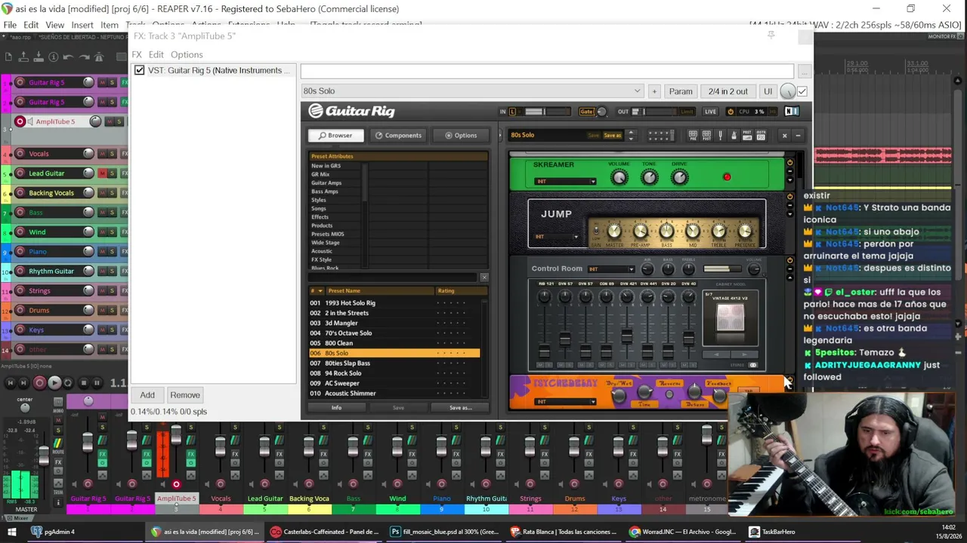
Task: Arm recording on the Vocals track
Action: click(x=20, y=154)
